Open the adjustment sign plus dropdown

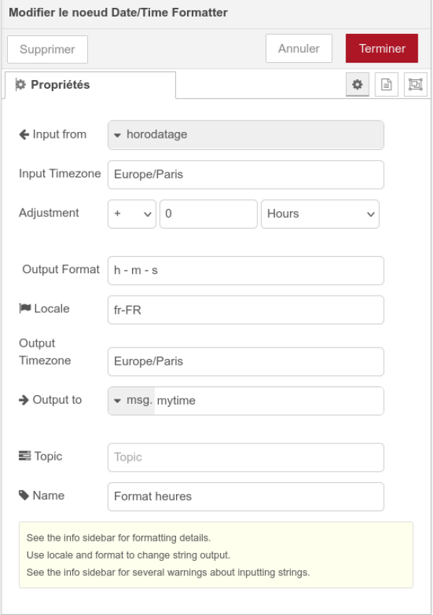132,214
